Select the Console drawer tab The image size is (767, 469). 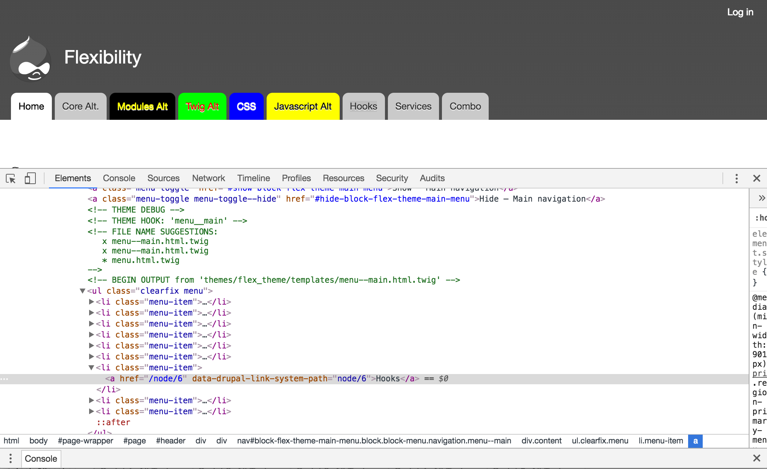pyautogui.click(x=41, y=458)
